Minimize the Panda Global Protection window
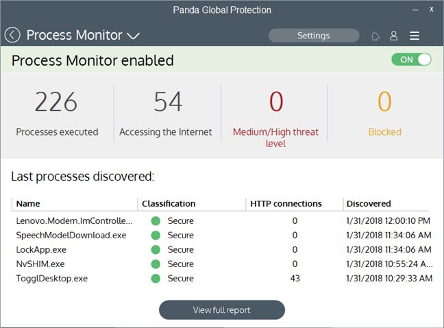The image size is (444, 328). point(415,10)
